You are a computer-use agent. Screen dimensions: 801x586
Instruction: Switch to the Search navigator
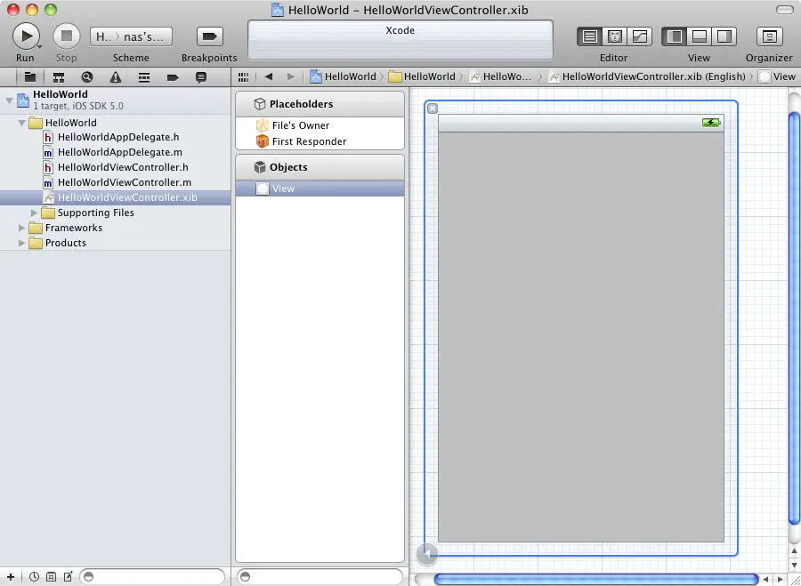pyautogui.click(x=87, y=77)
